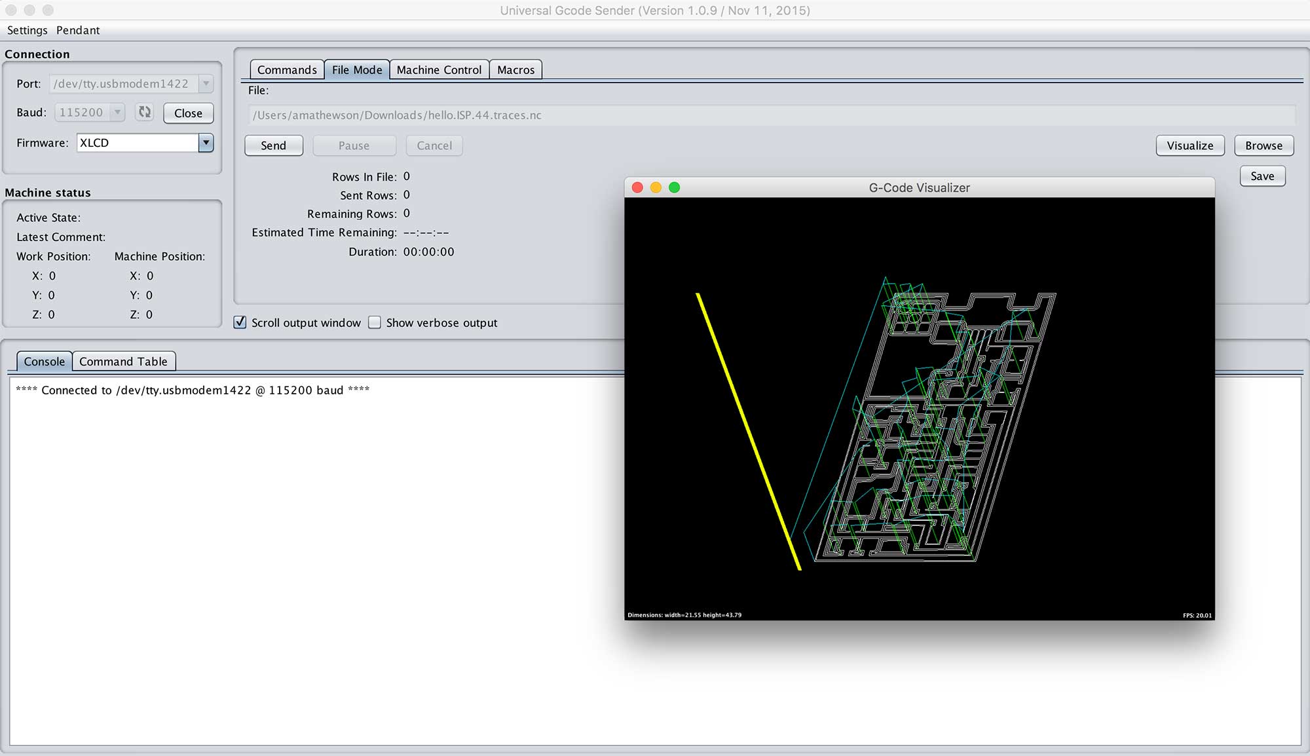
Task: Toggle Scroll output window checkbox
Action: pyautogui.click(x=240, y=322)
